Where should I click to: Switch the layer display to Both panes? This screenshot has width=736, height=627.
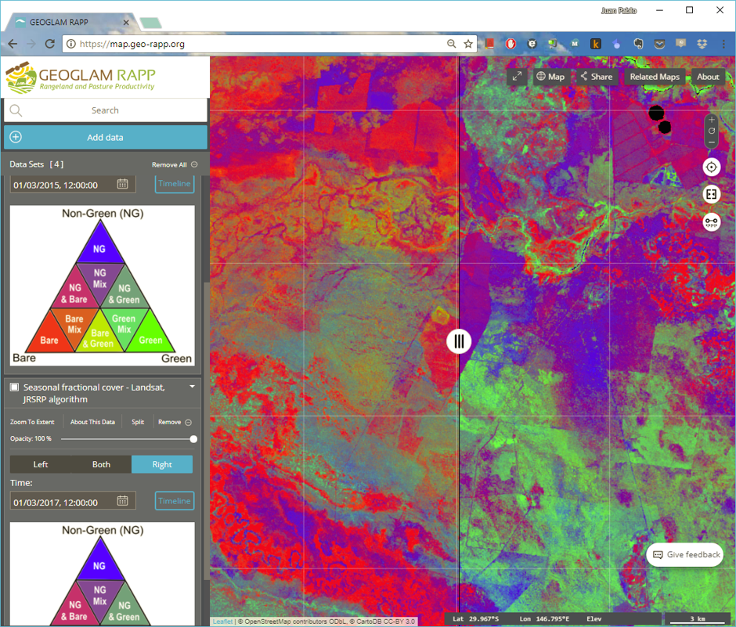100,463
